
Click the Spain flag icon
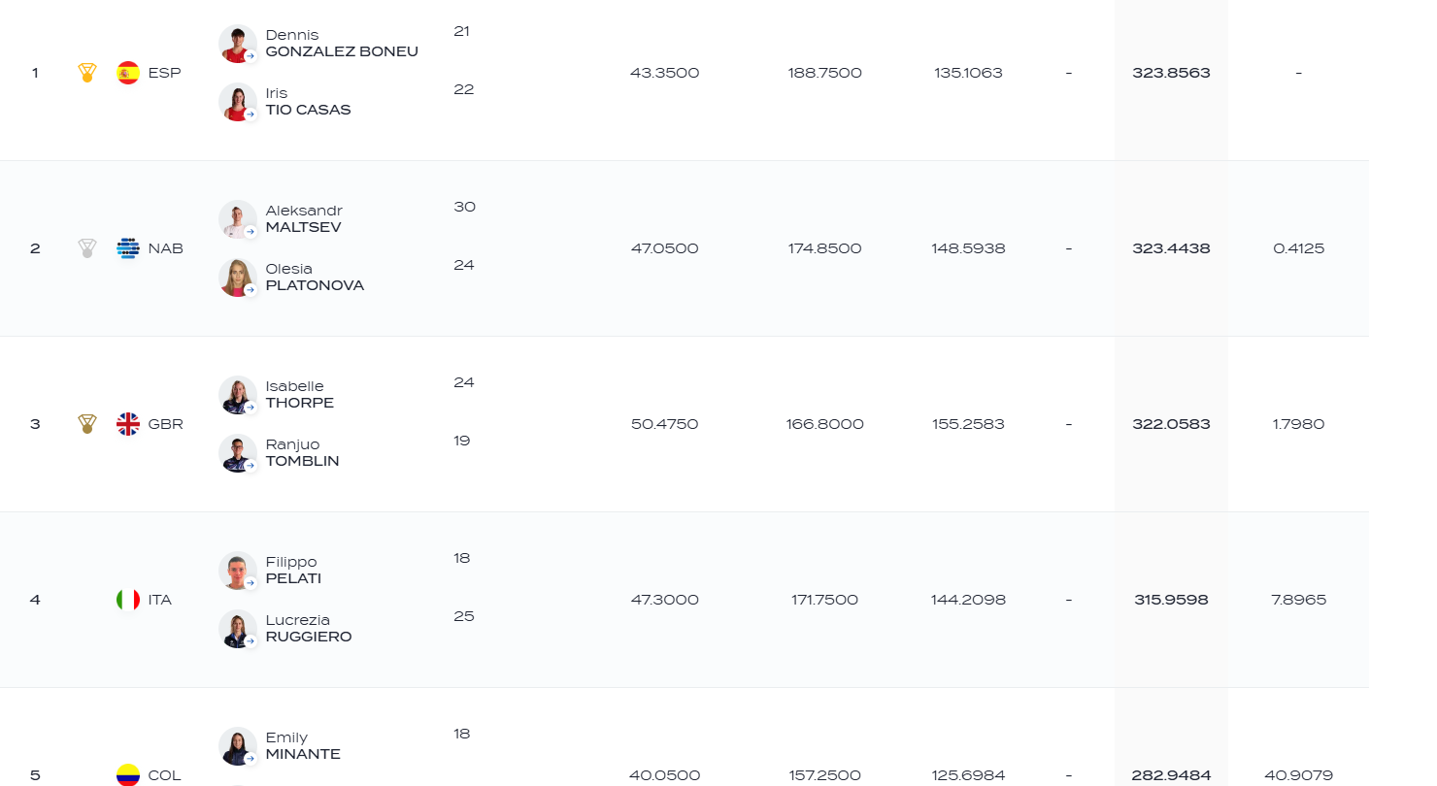coord(128,73)
